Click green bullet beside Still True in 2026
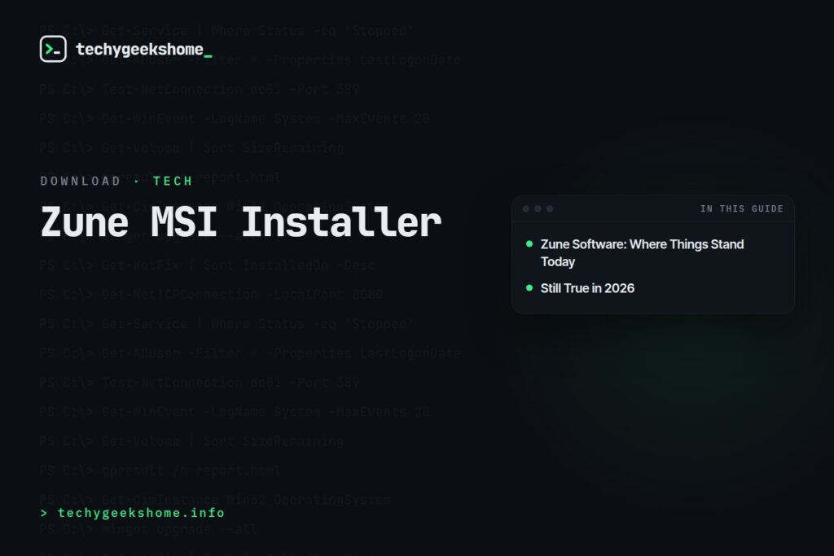The width and height of the screenshot is (834, 556). click(529, 287)
